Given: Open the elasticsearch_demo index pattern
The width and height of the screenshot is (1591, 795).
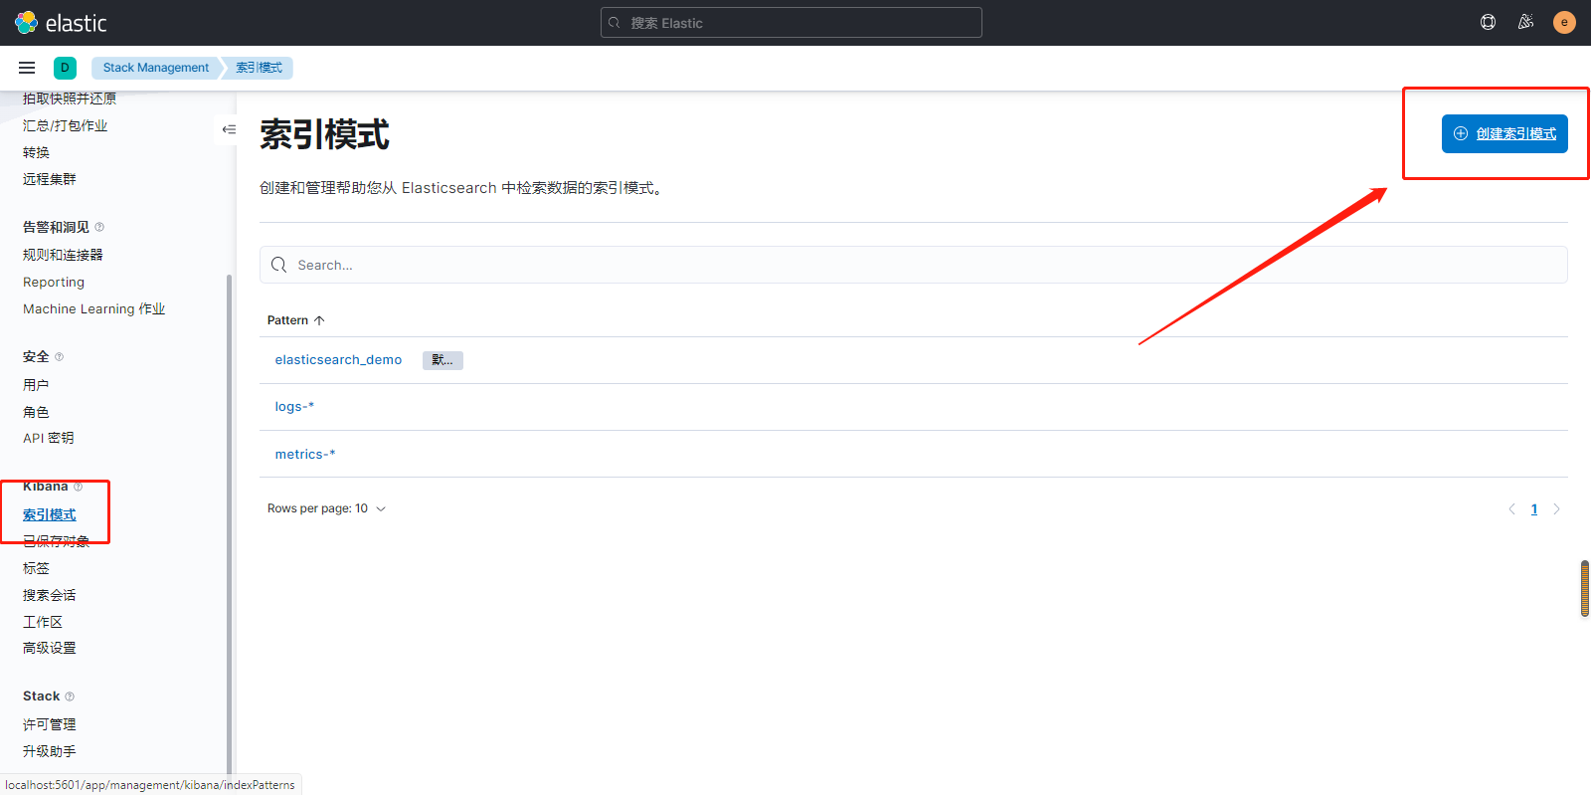Looking at the screenshot, I should click(338, 360).
